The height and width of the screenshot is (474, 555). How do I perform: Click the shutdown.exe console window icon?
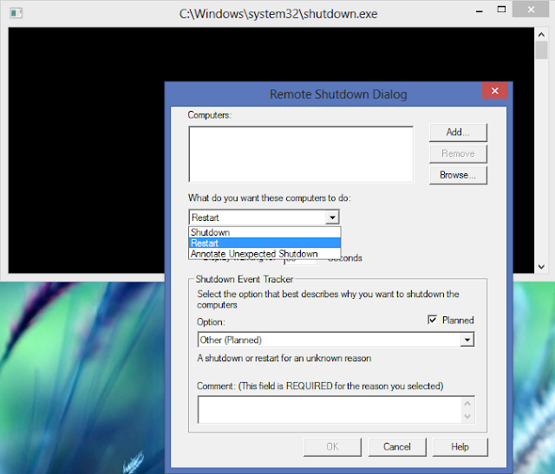coord(16,14)
